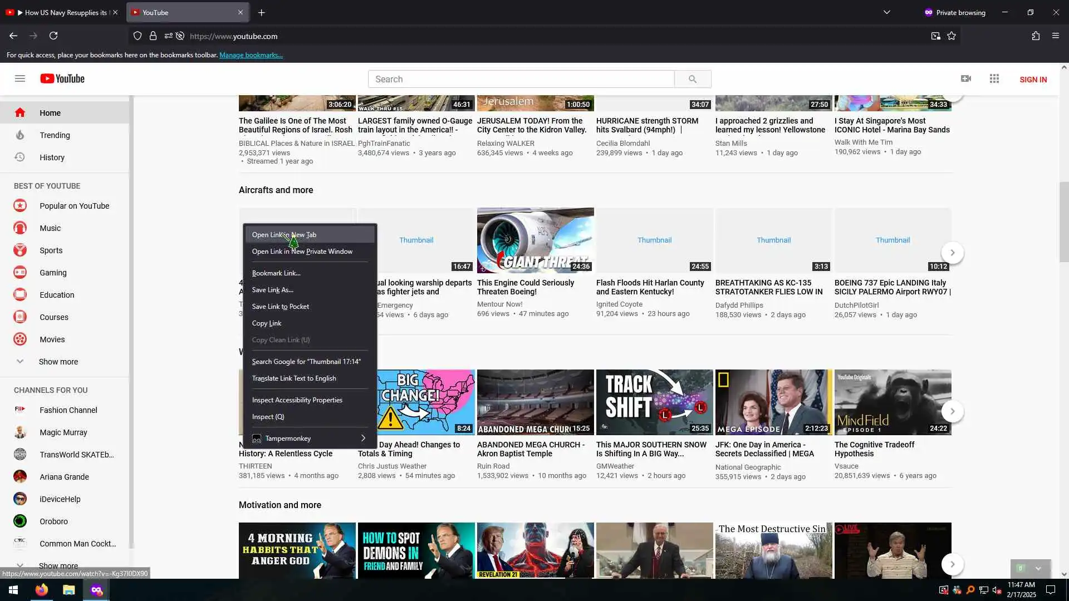Open Trending from the sidebar

[x=55, y=135]
